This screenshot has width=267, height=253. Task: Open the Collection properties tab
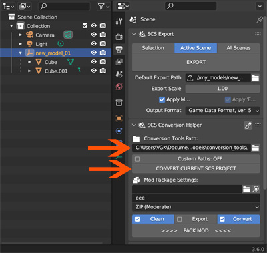[119, 103]
